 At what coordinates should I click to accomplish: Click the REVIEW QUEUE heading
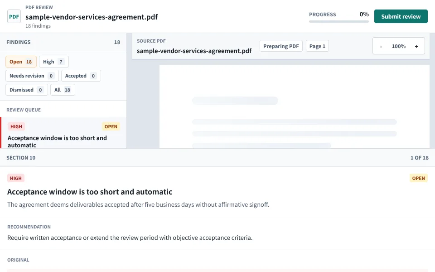click(24, 110)
